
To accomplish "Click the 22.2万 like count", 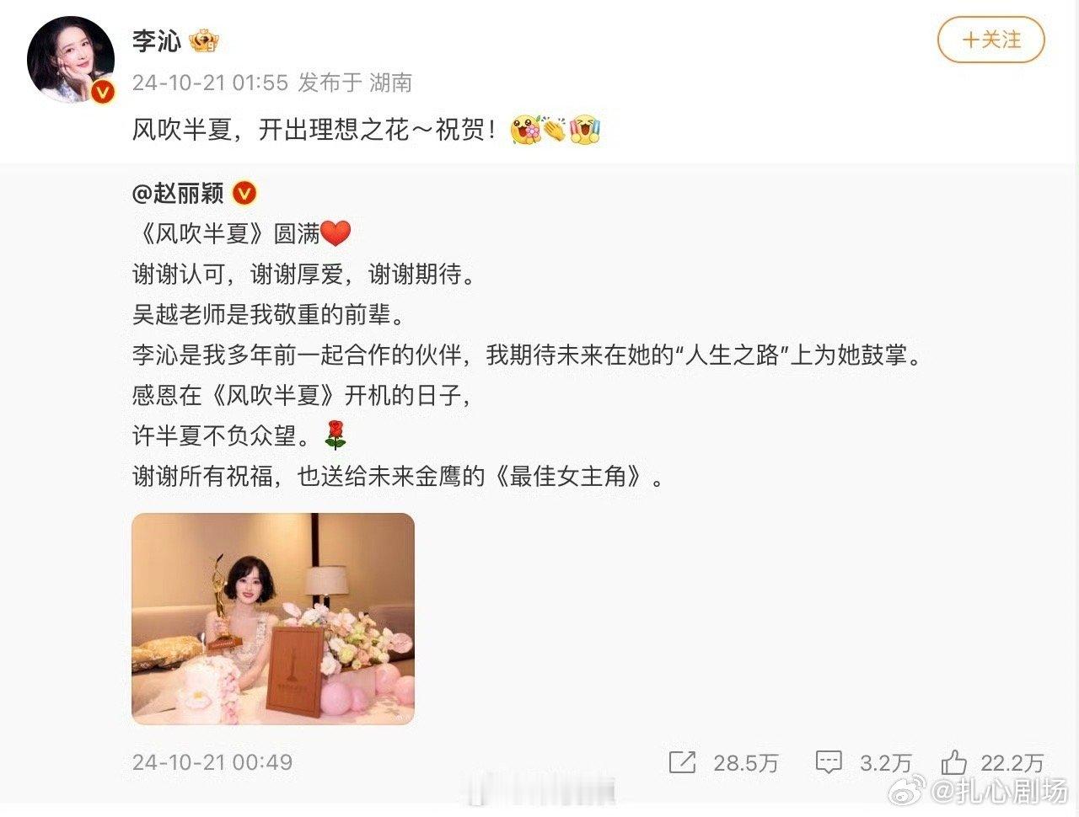I will click(1012, 763).
